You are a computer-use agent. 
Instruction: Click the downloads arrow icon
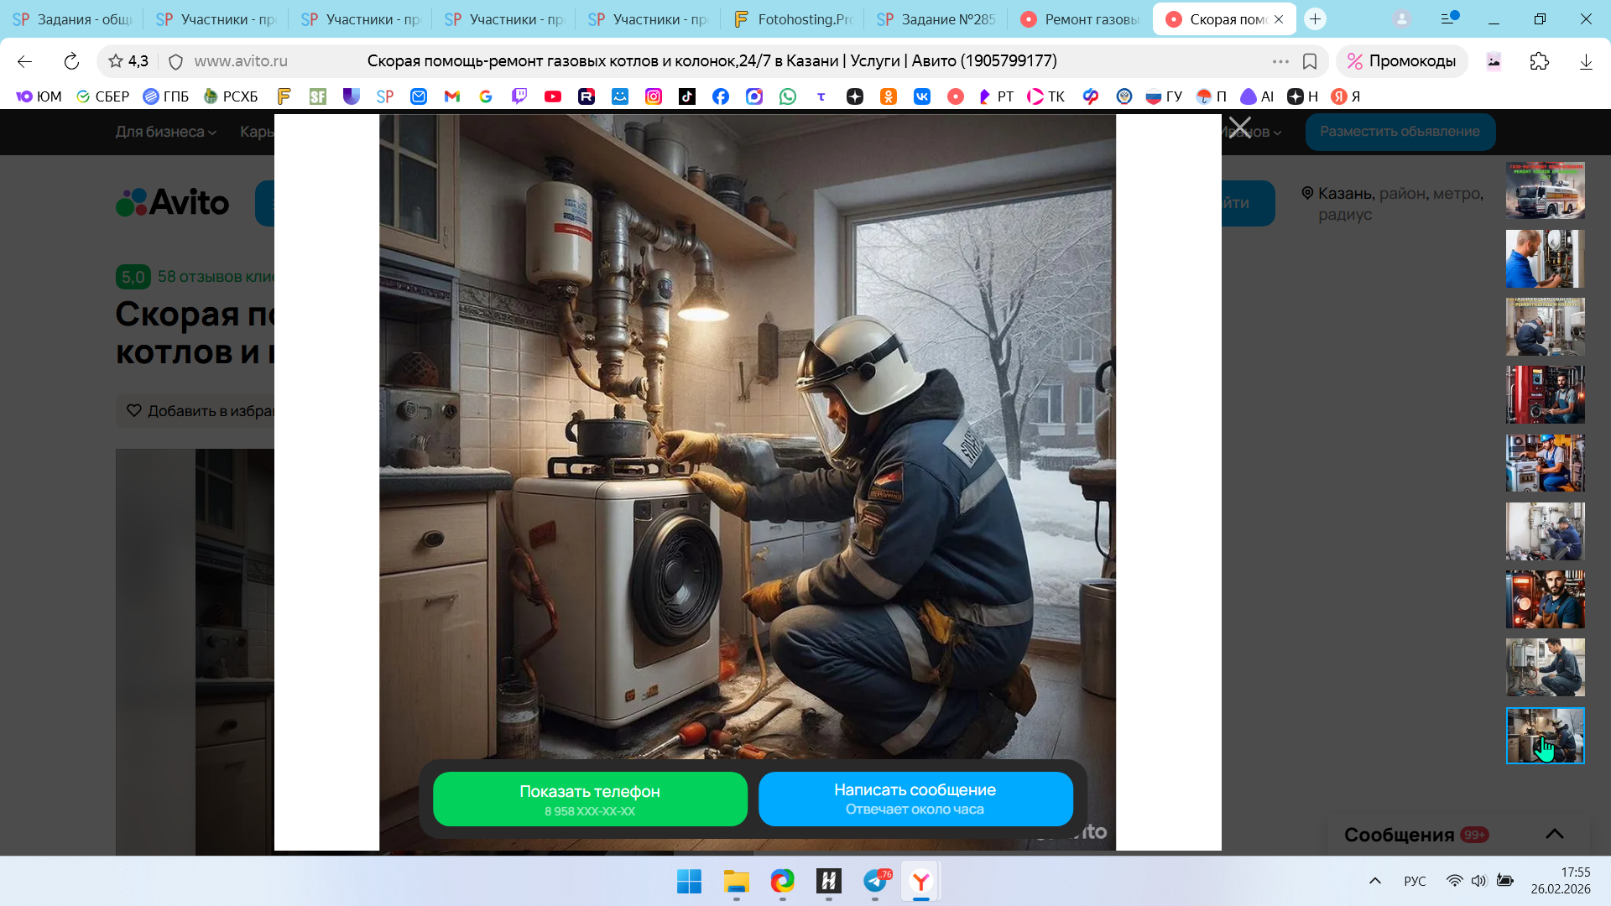click(1585, 61)
